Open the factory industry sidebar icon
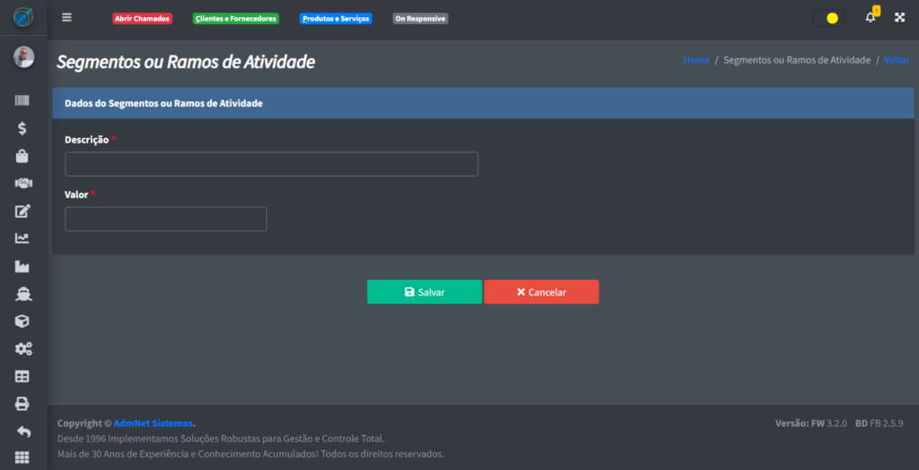The width and height of the screenshot is (919, 470). coord(22,266)
